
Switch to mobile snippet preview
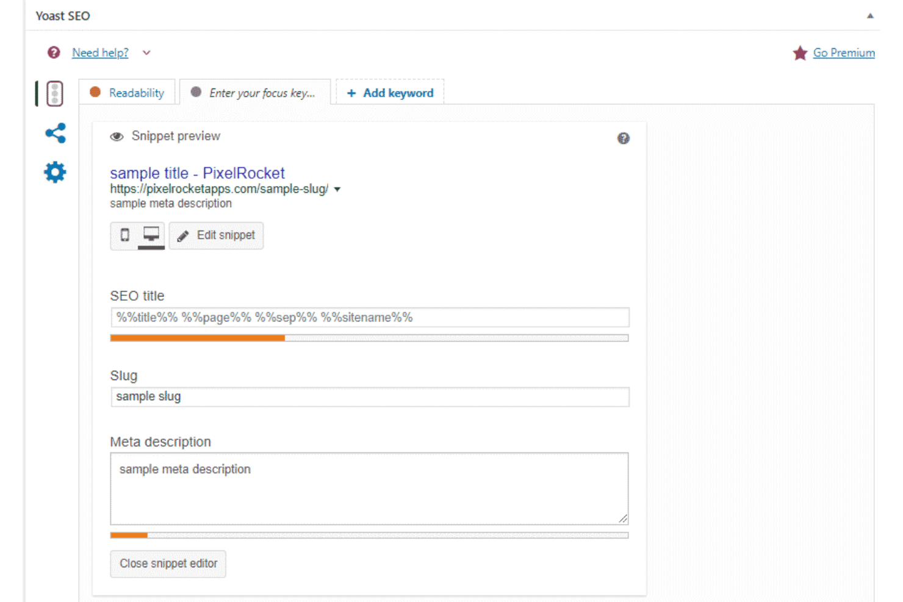pyautogui.click(x=124, y=235)
